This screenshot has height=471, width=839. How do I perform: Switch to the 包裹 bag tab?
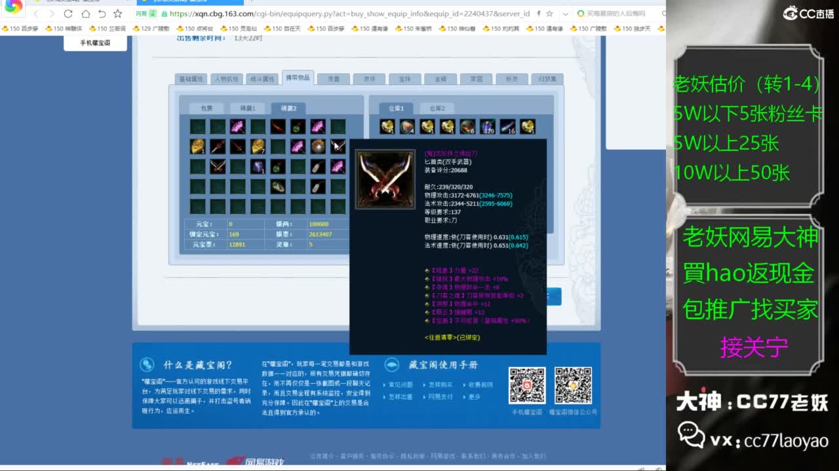(x=206, y=109)
